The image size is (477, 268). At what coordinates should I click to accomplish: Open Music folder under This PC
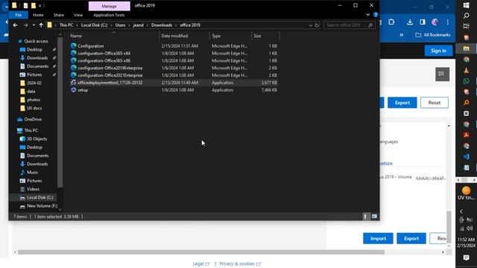click(x=33, y=172)
